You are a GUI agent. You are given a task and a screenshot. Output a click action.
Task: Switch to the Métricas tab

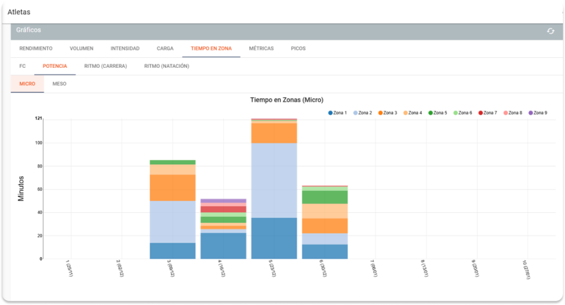pos(261,49)
